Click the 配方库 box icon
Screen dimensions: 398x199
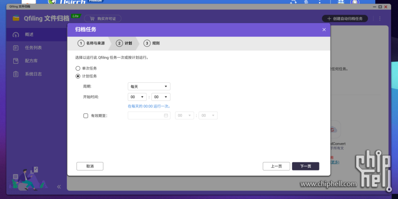(x=16, y=61)
